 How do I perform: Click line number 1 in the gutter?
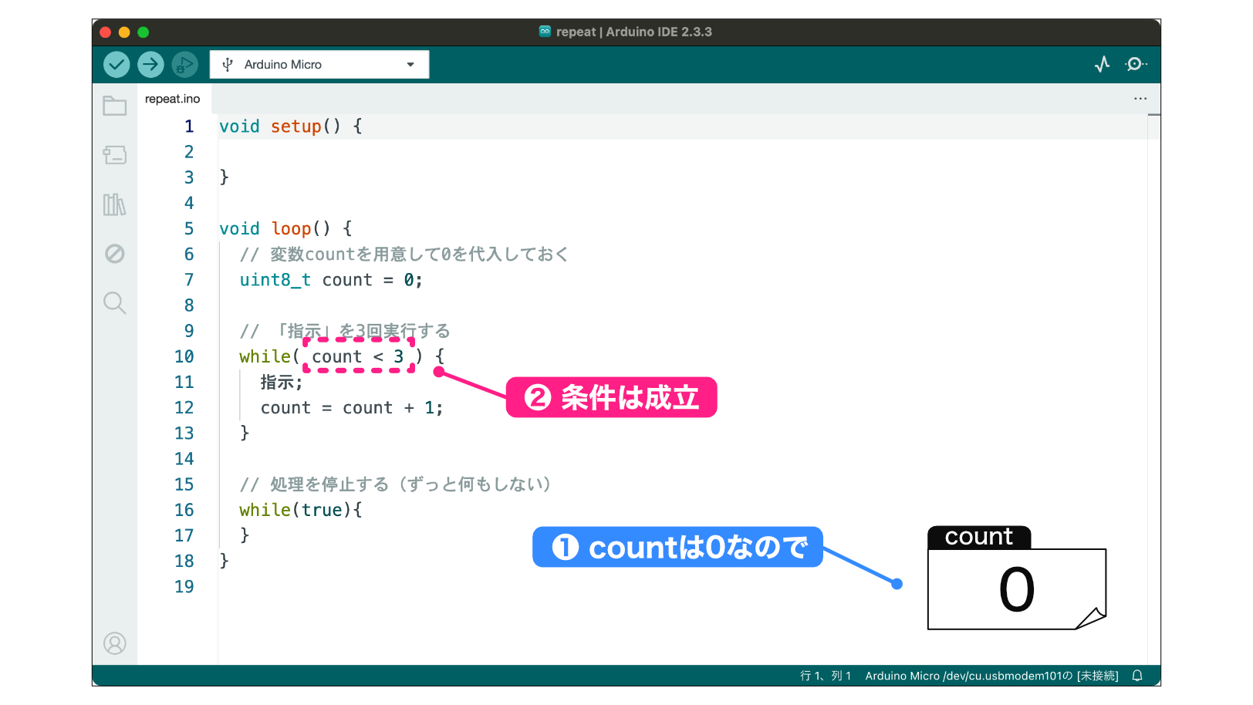(189, 126)
